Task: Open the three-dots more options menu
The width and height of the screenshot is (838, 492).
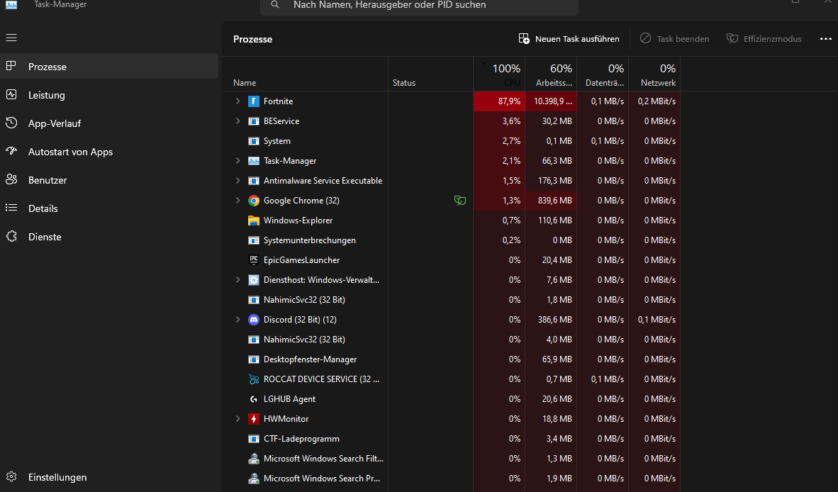Action: (826, 39)
